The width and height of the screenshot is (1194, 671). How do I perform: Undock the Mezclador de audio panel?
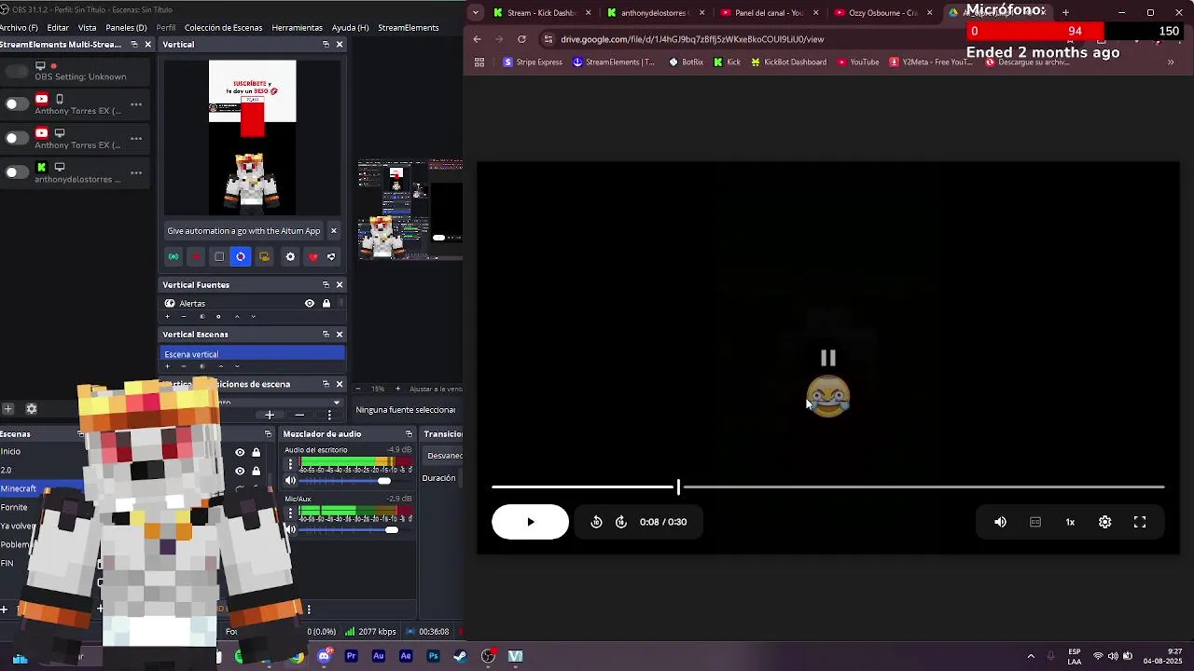(x=409, y=433)
